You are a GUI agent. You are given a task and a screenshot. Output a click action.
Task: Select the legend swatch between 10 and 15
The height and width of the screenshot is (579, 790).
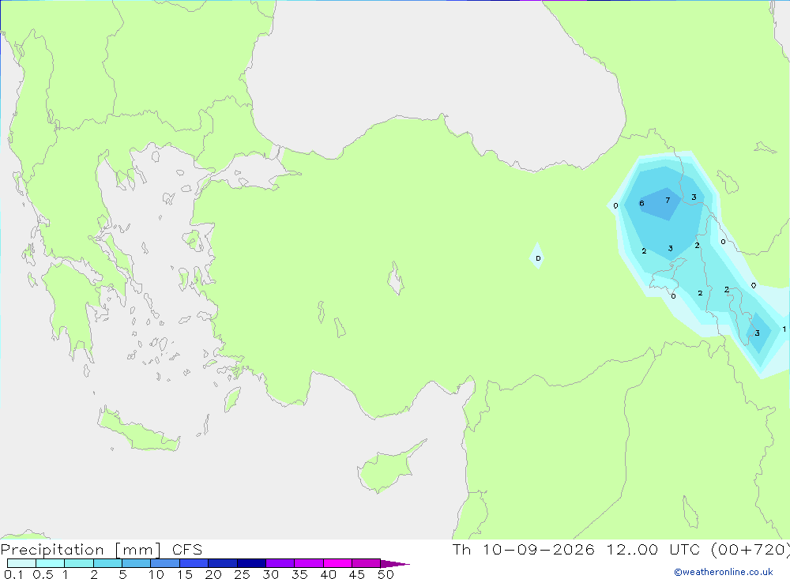tap(165, 563)
